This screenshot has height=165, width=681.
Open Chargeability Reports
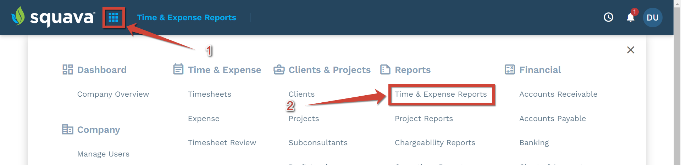pos(435,143)
